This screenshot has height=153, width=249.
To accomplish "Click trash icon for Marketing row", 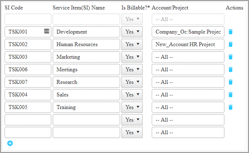I will pyautogui.click(x=230, y=57).
